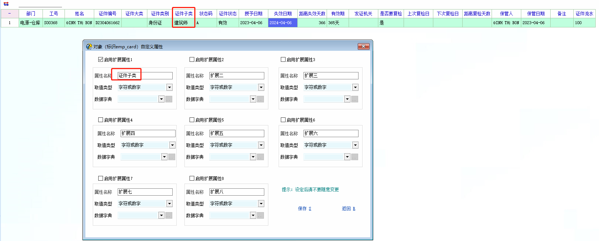Image resolution: width=599 pixels, height=241 pixels.
Task: Close the emp_card custom attributes dialog
Action: [x=363, y=46]
